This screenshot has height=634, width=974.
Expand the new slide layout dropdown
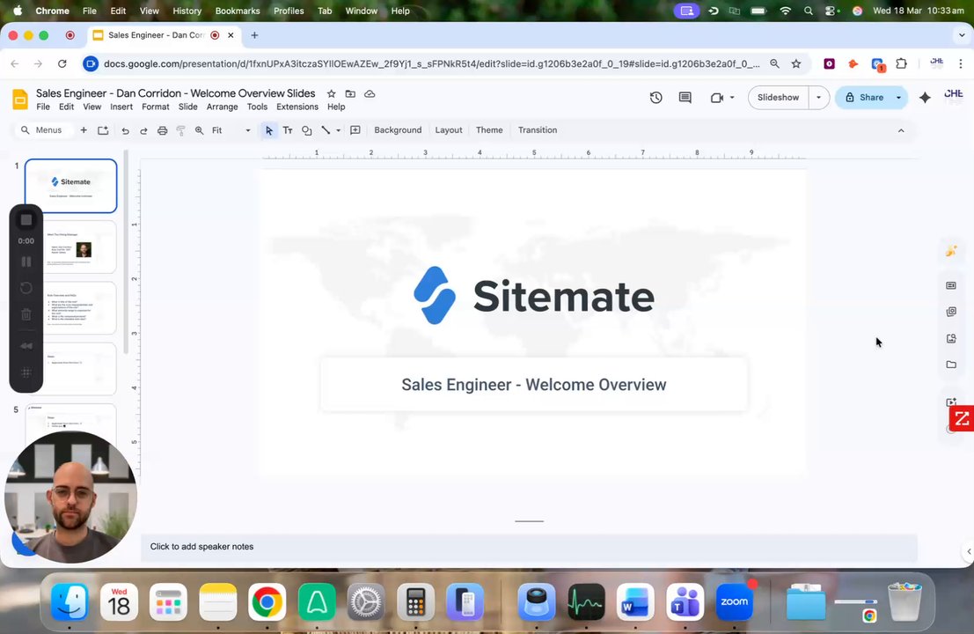pos(103,130)
